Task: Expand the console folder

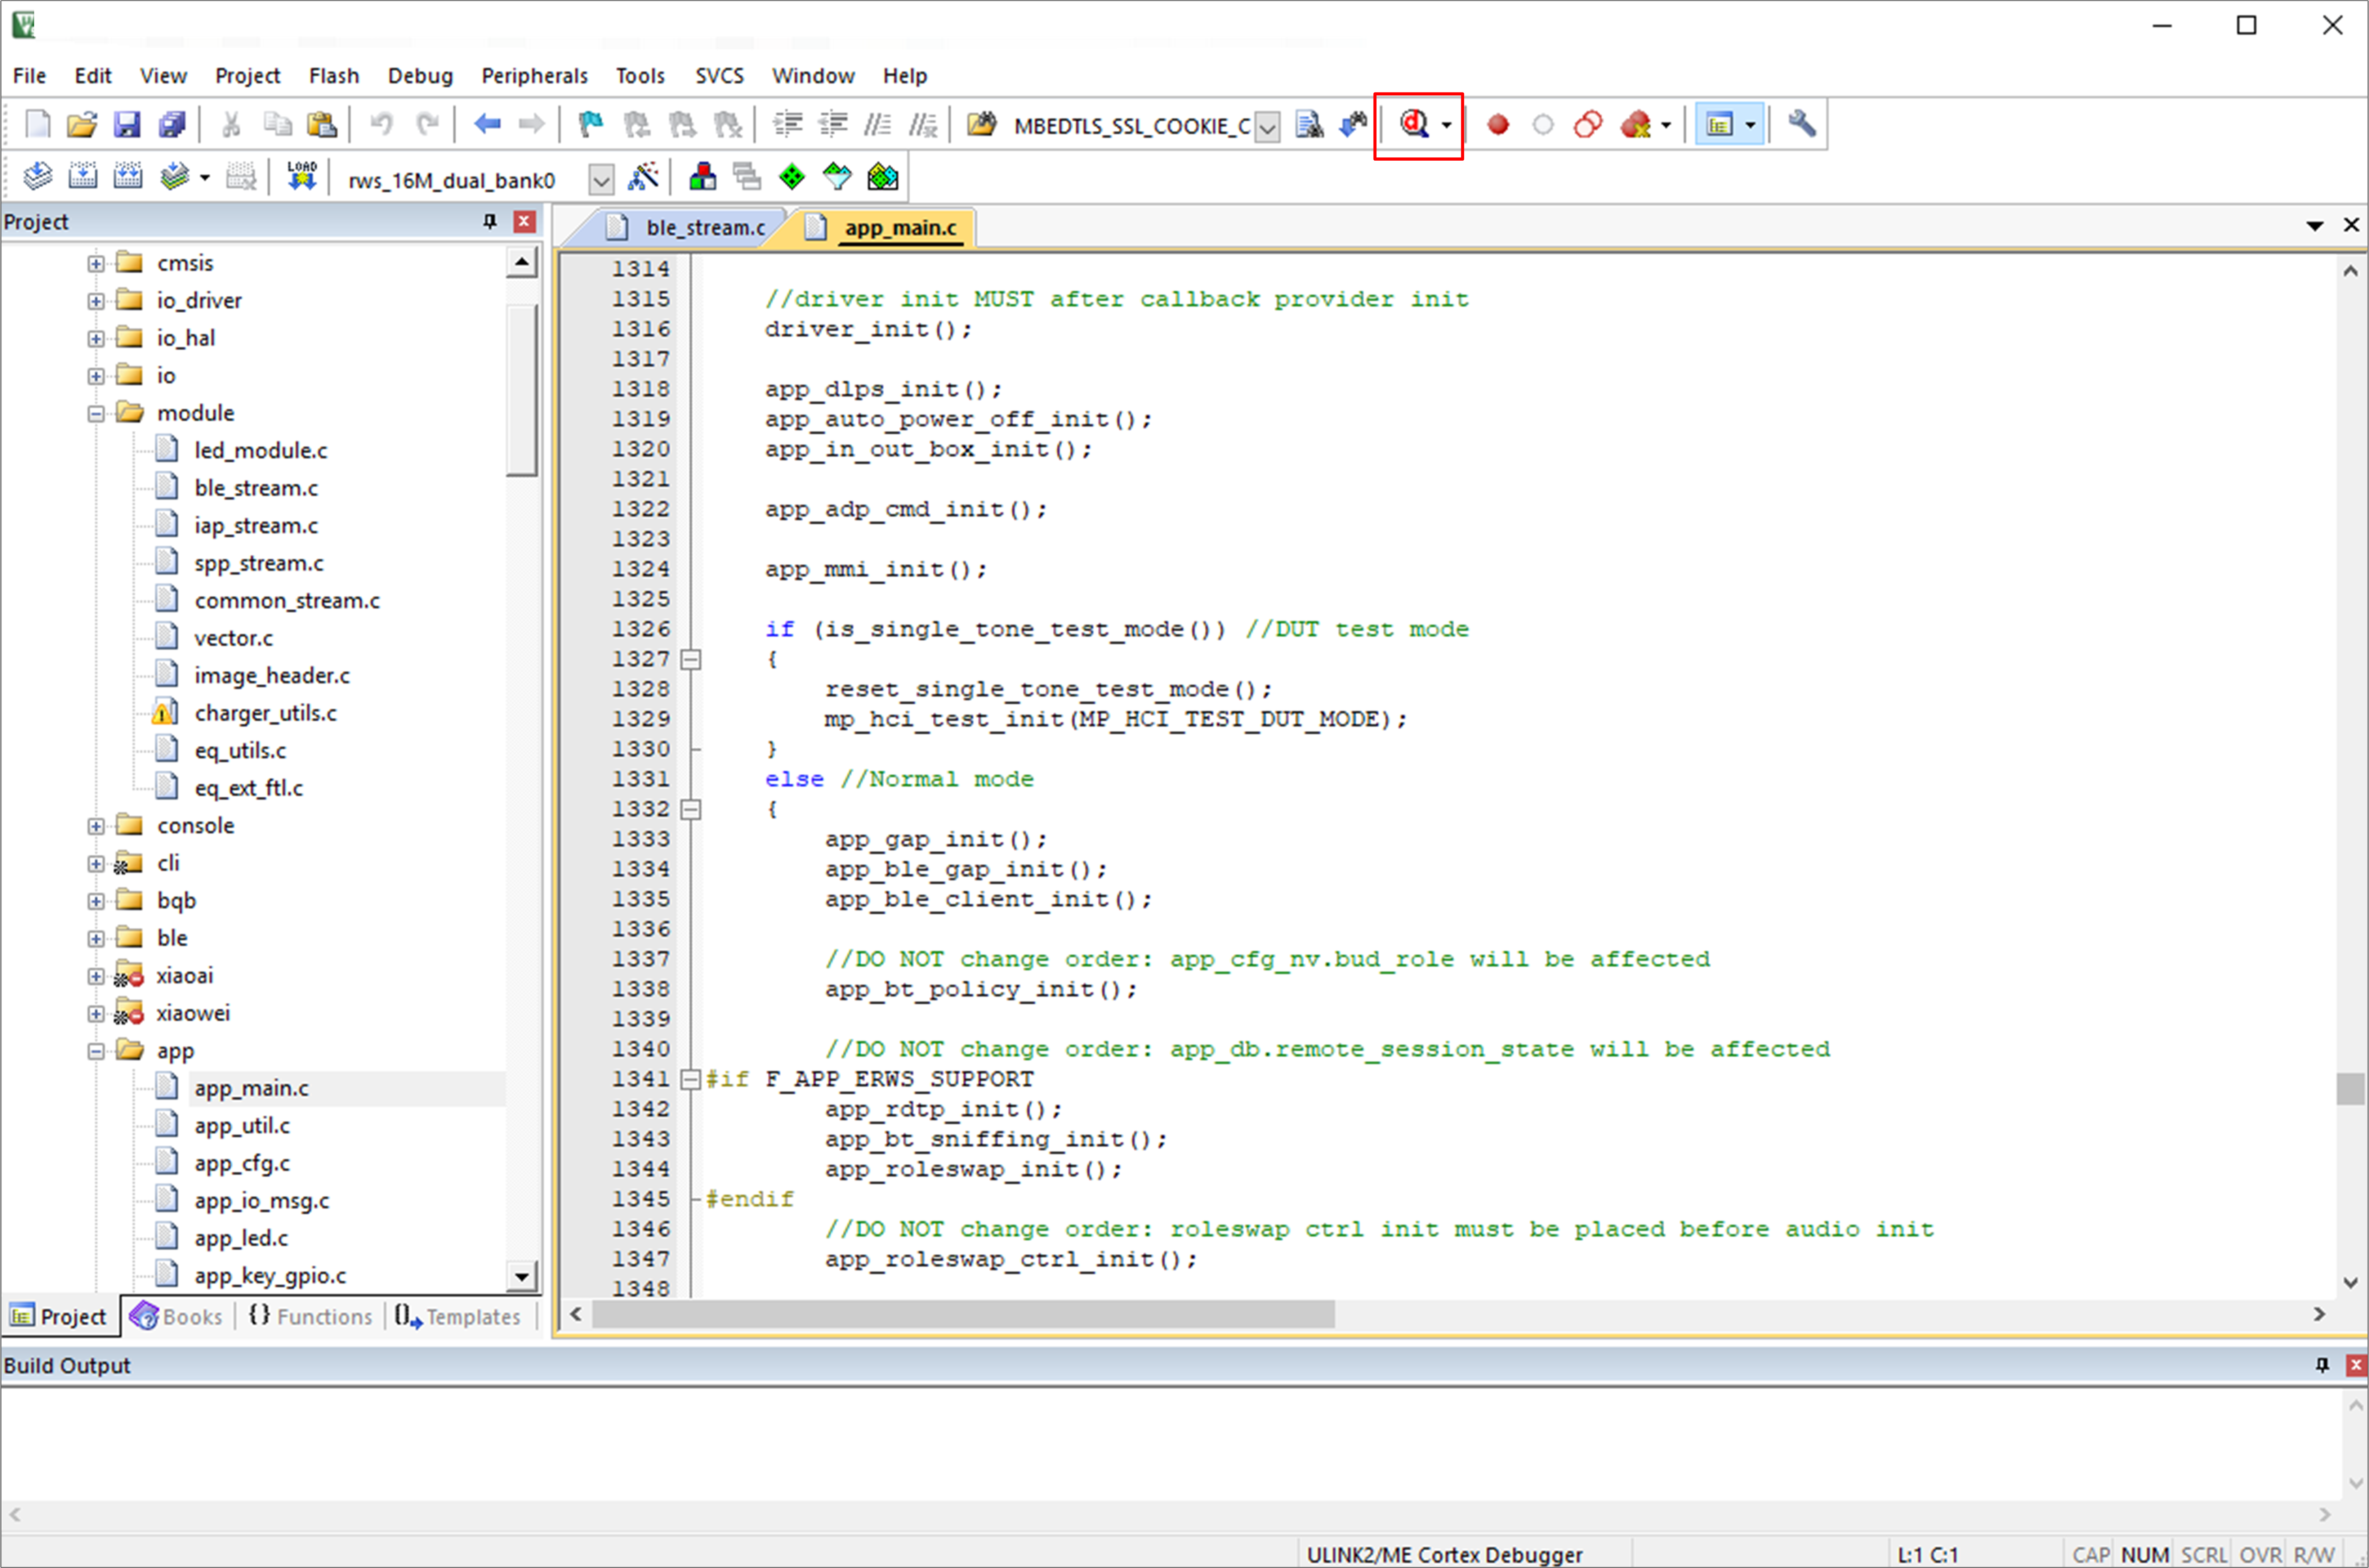Action: click(96, 826)
